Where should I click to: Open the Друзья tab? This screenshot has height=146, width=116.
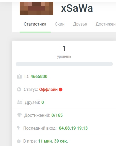tap(80, 24)
